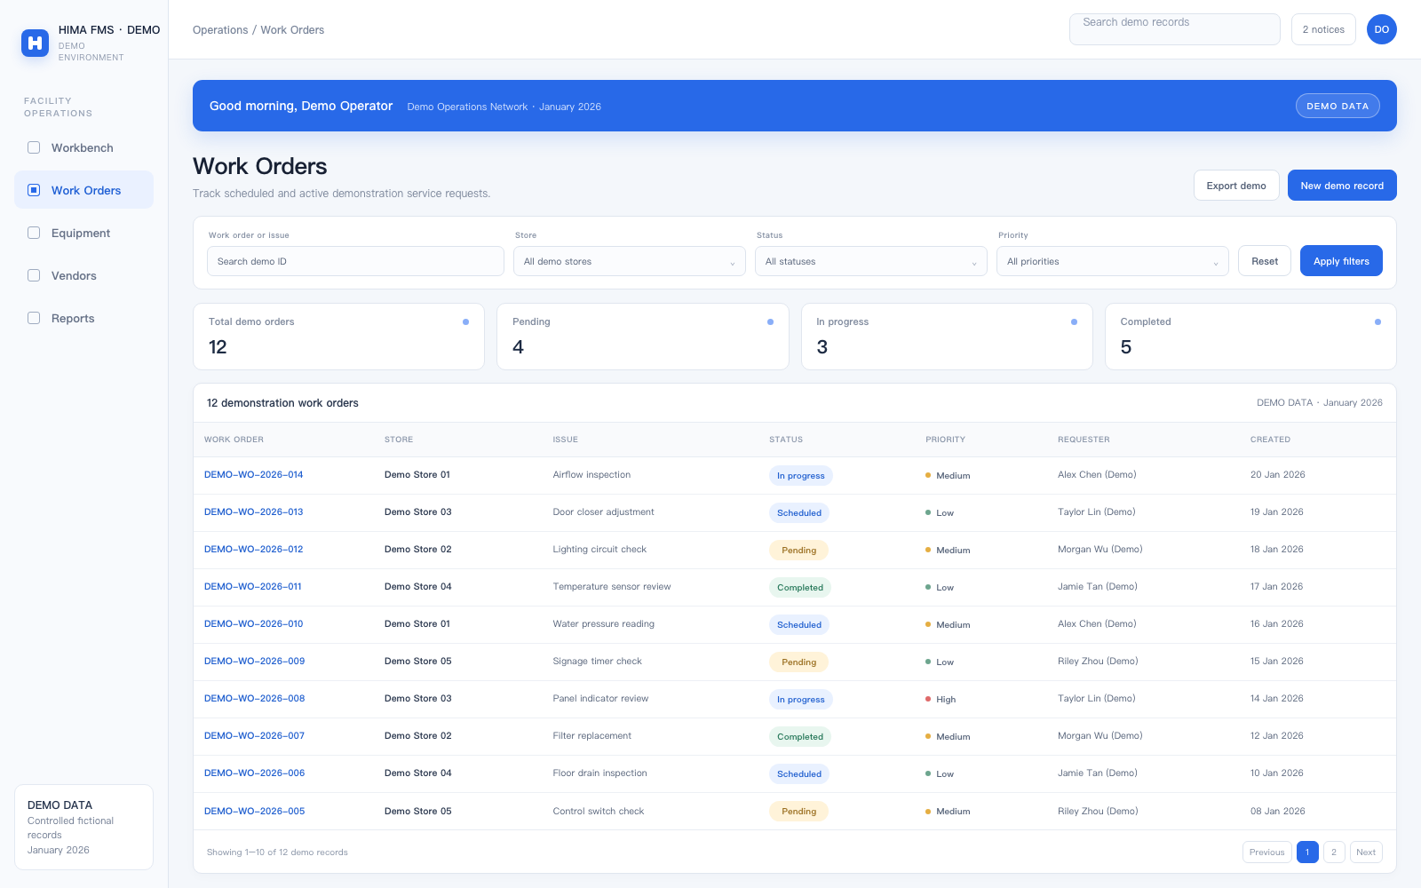Click Completed status for Filter replacement
The image size is (1421, 888).
coord(800,737)
